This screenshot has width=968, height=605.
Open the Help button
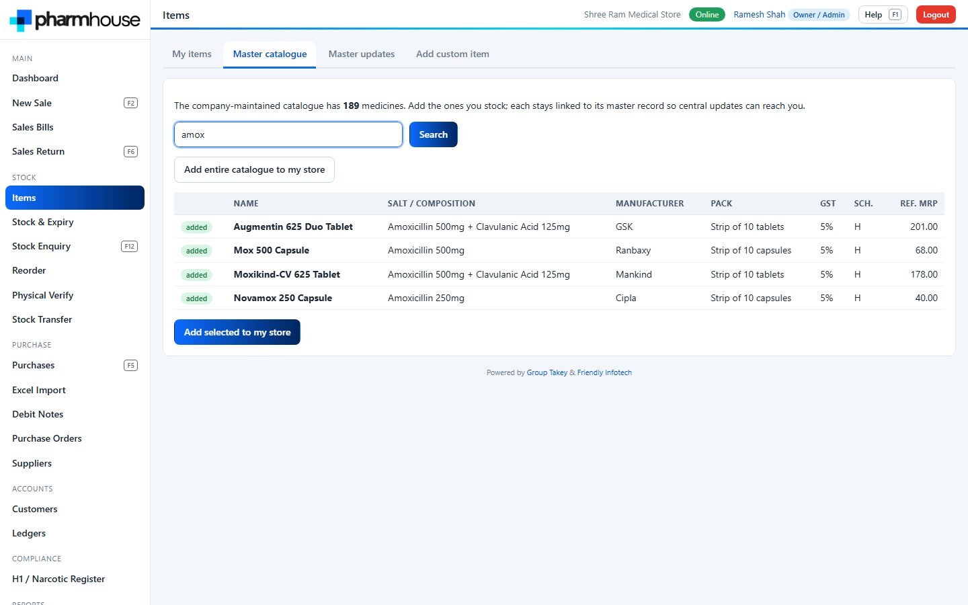point(883,15)
